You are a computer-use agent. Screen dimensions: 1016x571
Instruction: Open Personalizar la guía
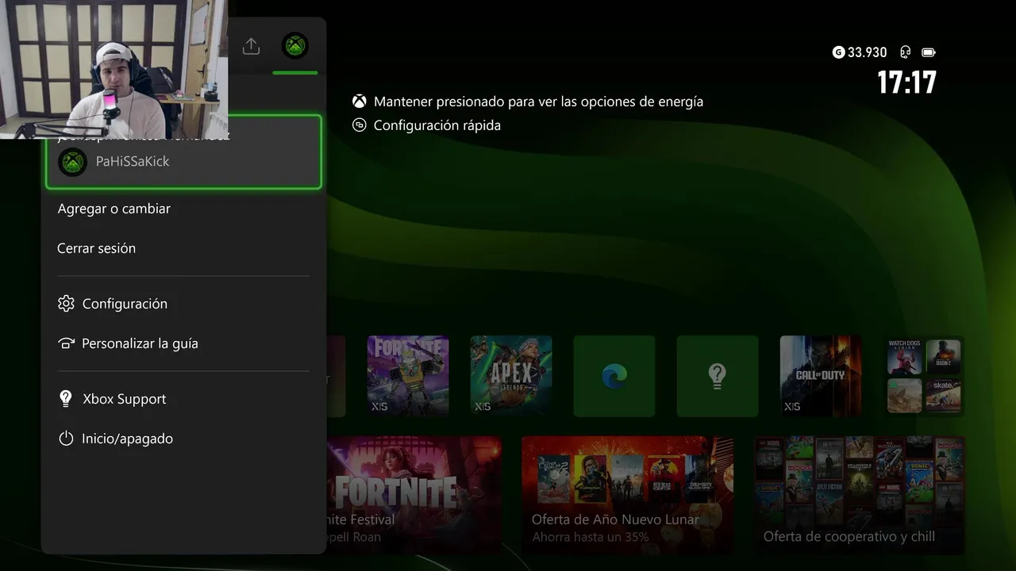click(183, 343)
